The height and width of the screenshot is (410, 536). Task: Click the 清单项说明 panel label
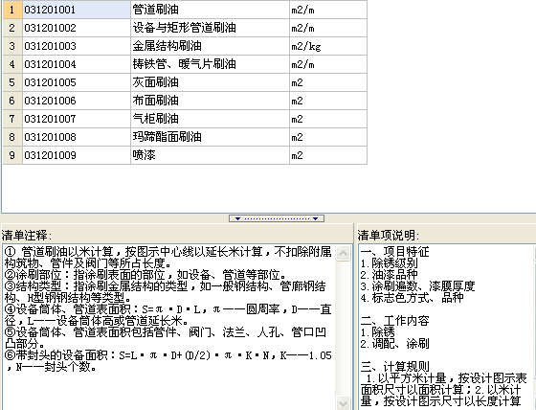[x=389, y=235]
